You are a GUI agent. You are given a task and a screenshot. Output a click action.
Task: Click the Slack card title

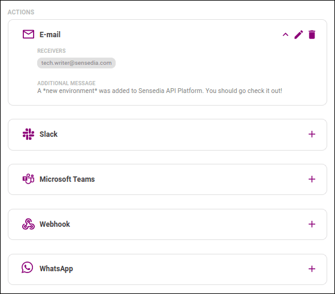coord(49,134)
